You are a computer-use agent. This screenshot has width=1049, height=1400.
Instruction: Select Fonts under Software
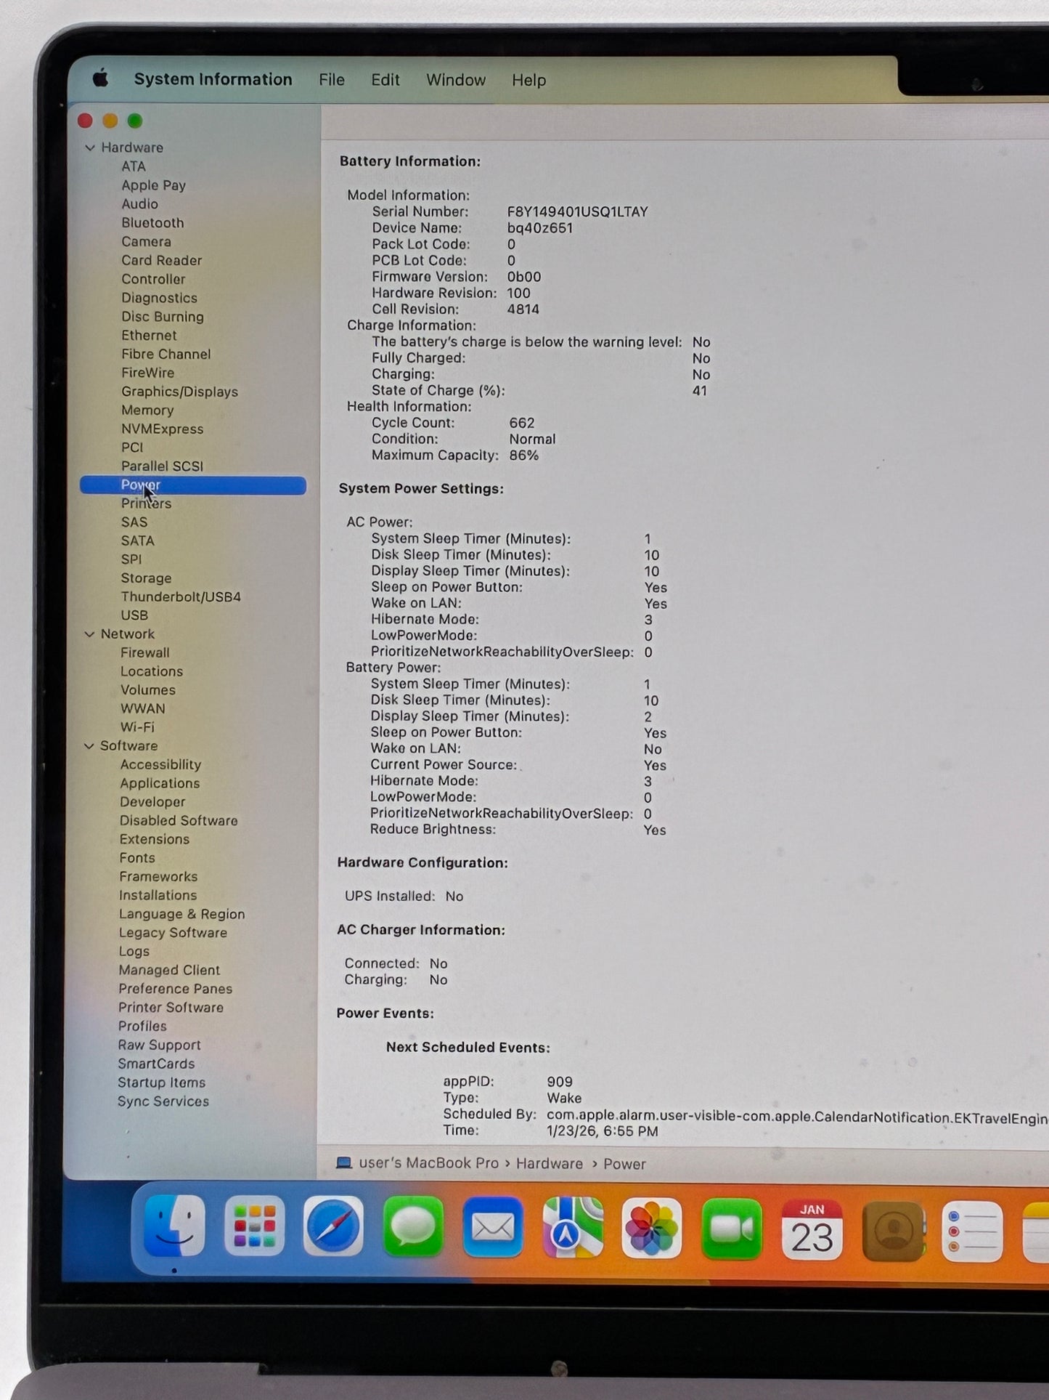[x=137, y=858]
